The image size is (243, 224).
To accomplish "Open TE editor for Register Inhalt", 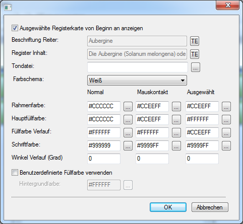I will (x=195, y=54).
